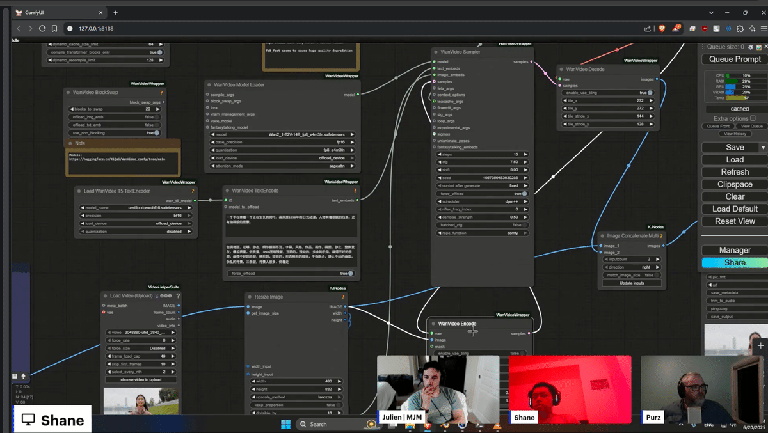The height and width of the screenshot is (433, 768).
Task: Open the browser hamburger menu
Action: pos(764,28)
